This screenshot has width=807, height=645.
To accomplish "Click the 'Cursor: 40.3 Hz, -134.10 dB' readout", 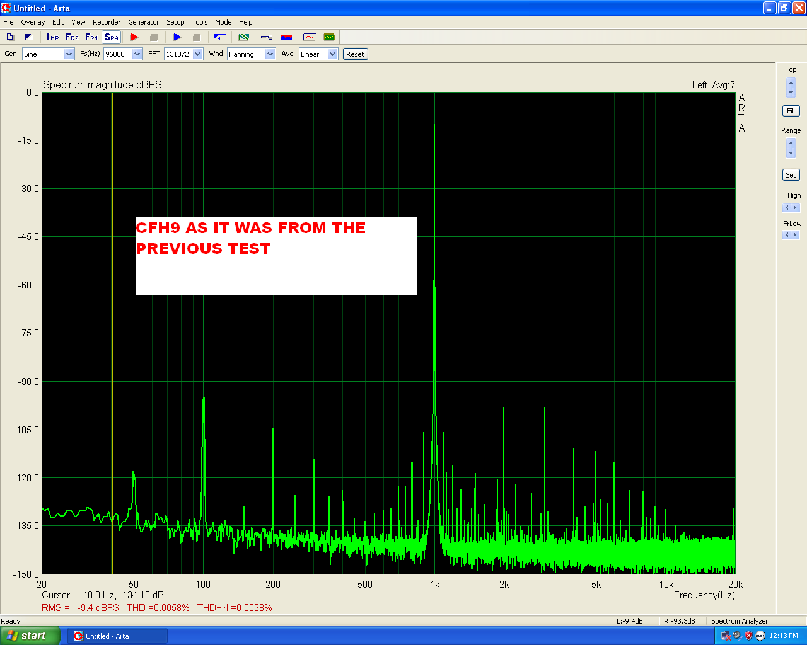I will 103,595.
